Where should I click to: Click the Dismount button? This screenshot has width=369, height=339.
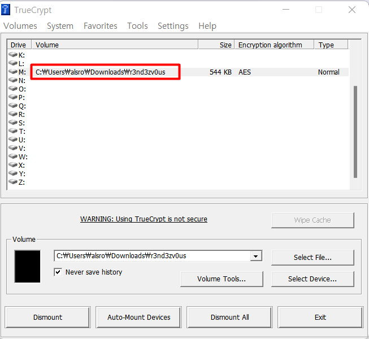click(x=48, y=317)
